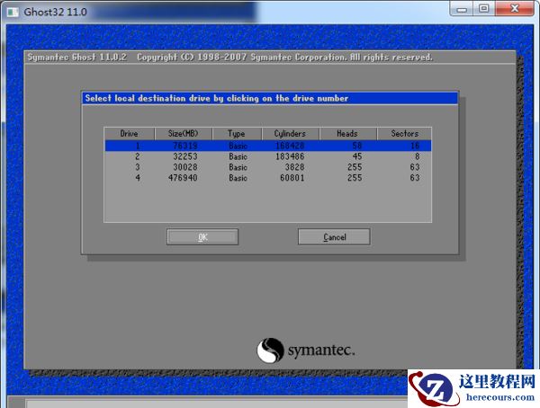
Task: Select drive 1 row number
Action: click(x=138, y=146)
